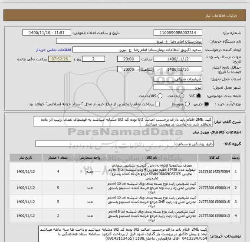The height and width of the screenshot is (242, 250).
Task: Select the کالا/خدمت radio button
Action: pos(160,96)
